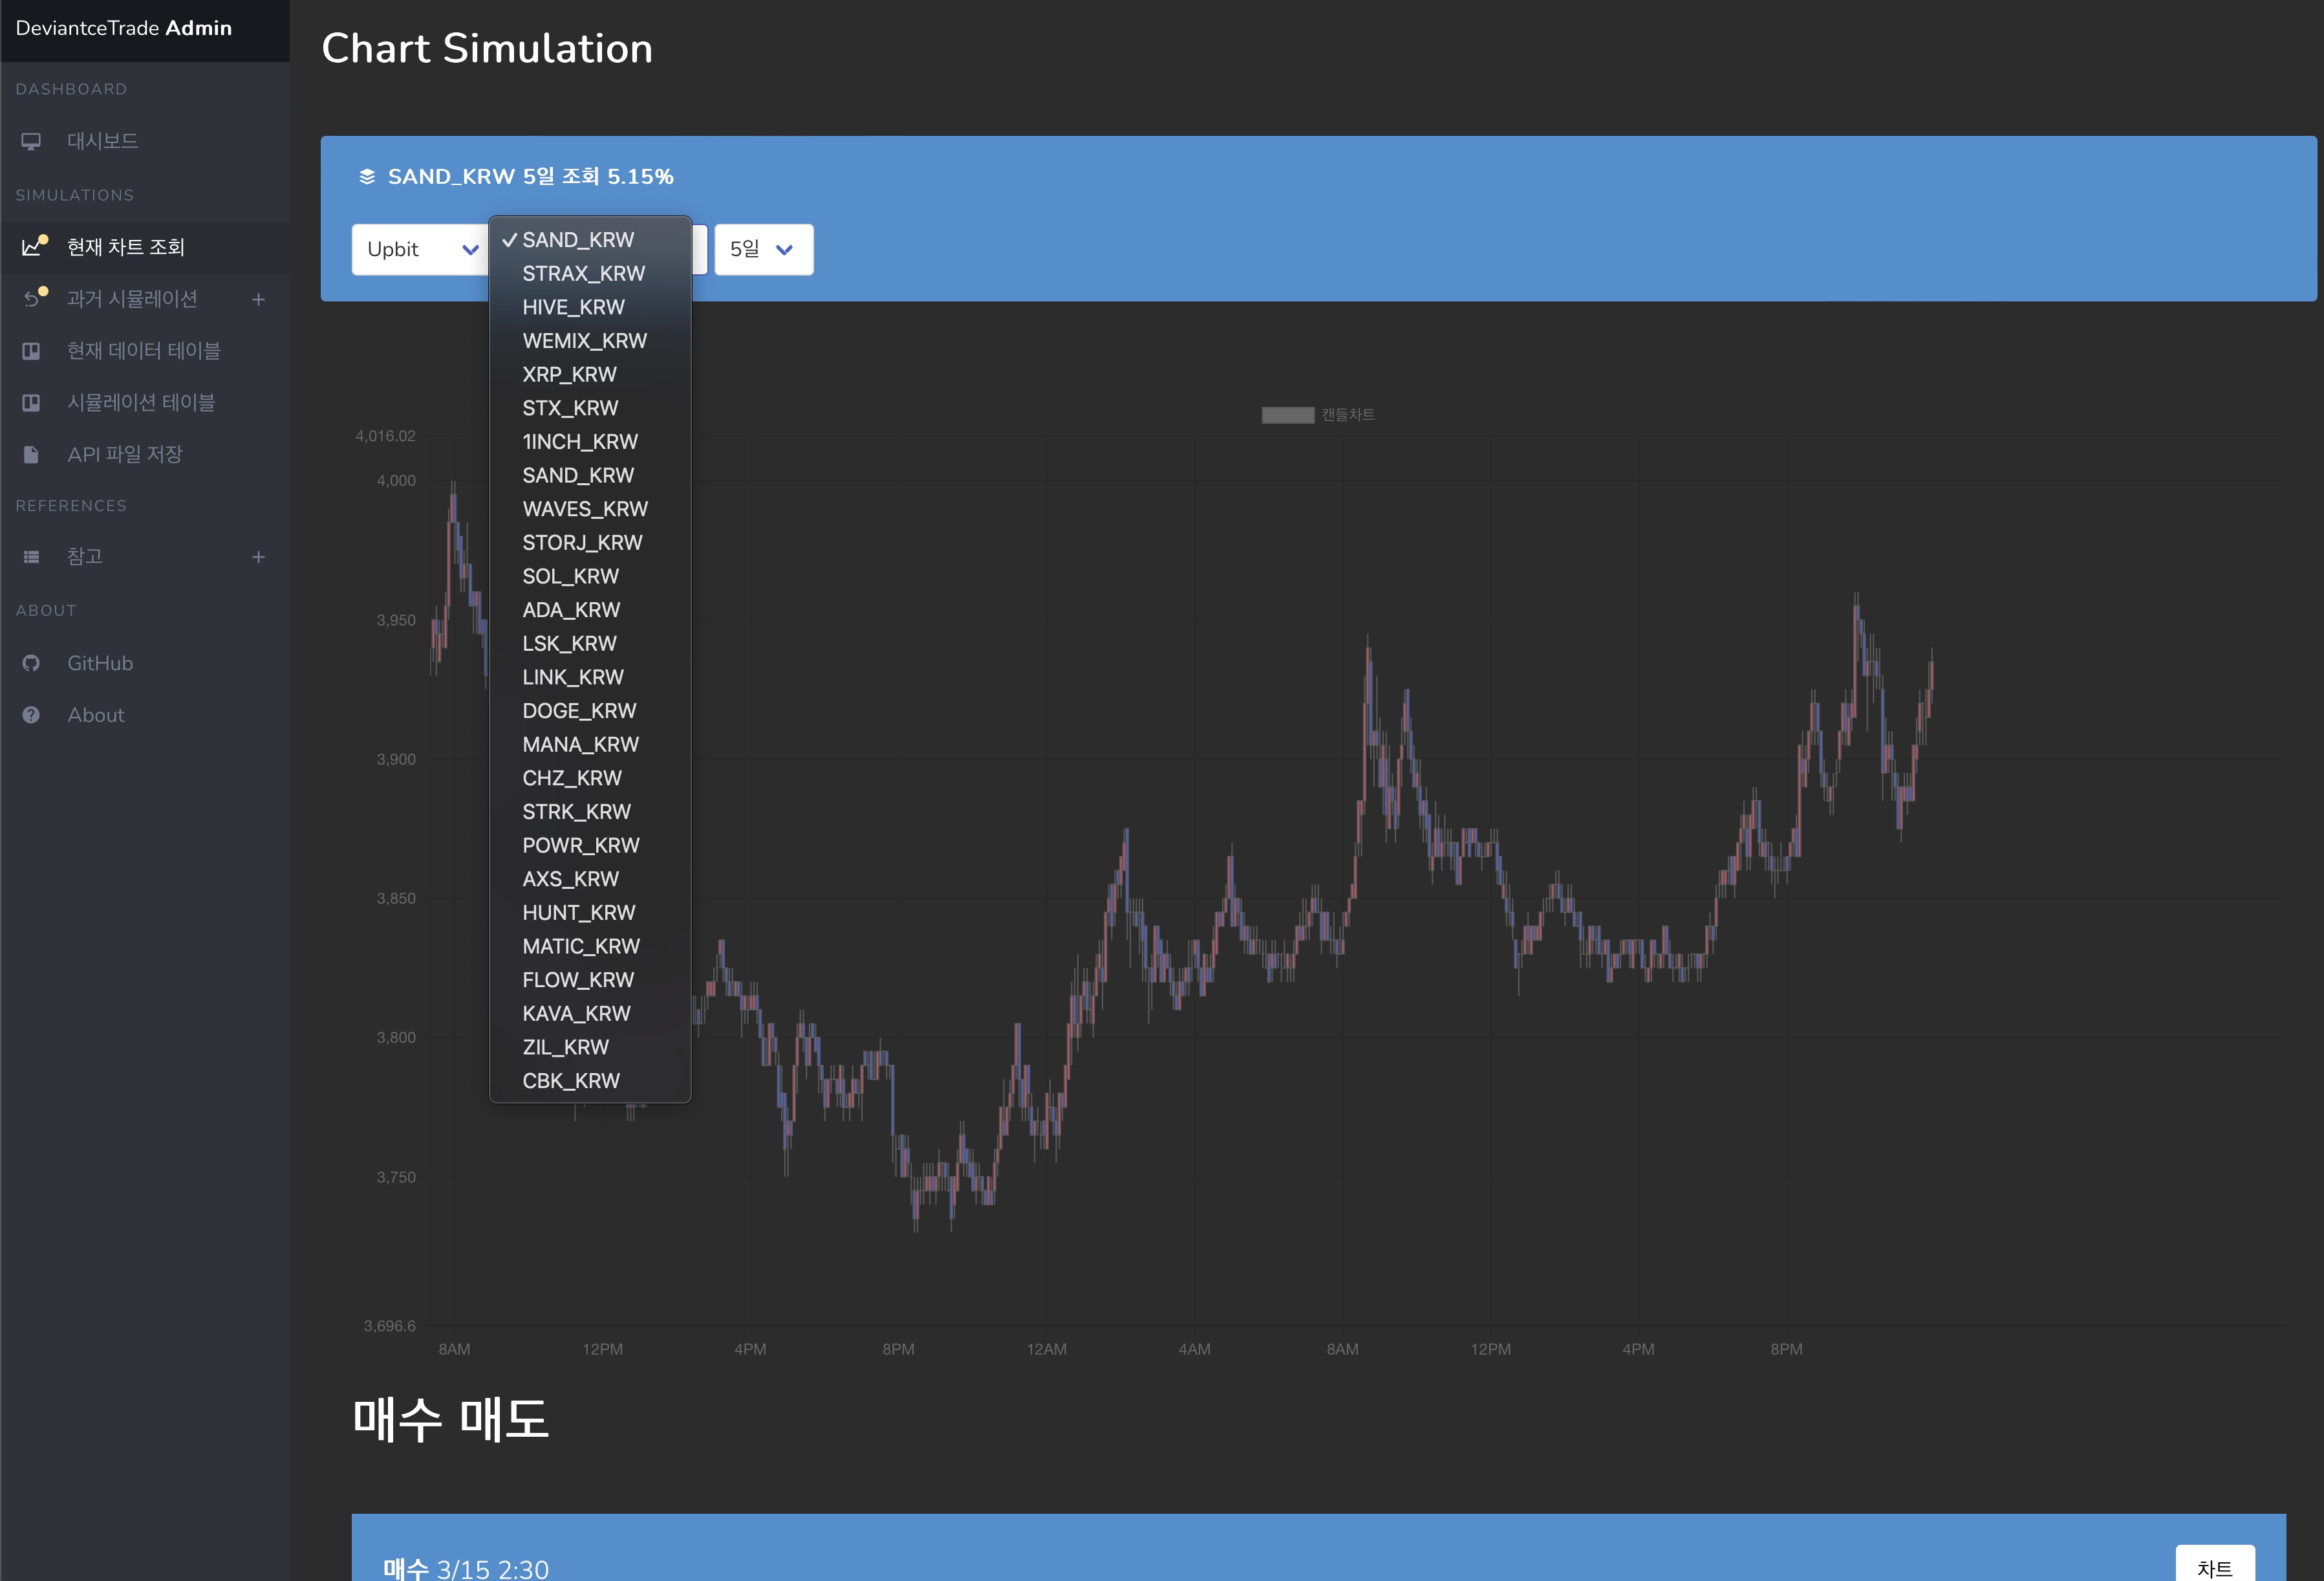Open the DeviantceTrade Admin home link
The image size is (2324, 1581).
coord(124,28)
